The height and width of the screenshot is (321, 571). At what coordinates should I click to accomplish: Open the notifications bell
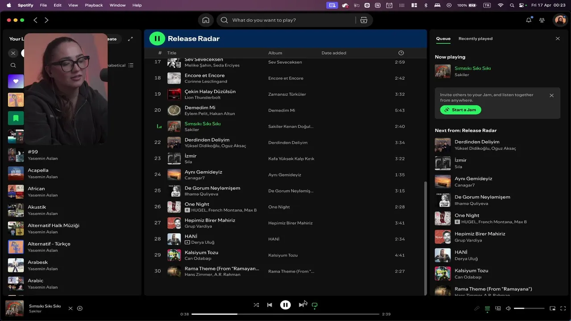tap(529, 20)
